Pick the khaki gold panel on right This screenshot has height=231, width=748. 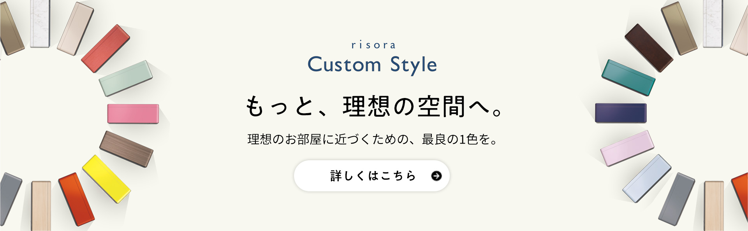[679, 28]
